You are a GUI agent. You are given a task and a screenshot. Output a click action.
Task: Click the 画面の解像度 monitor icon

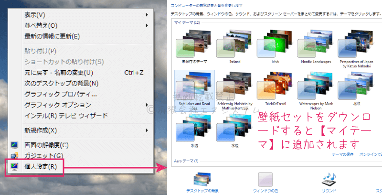[14, 145]
